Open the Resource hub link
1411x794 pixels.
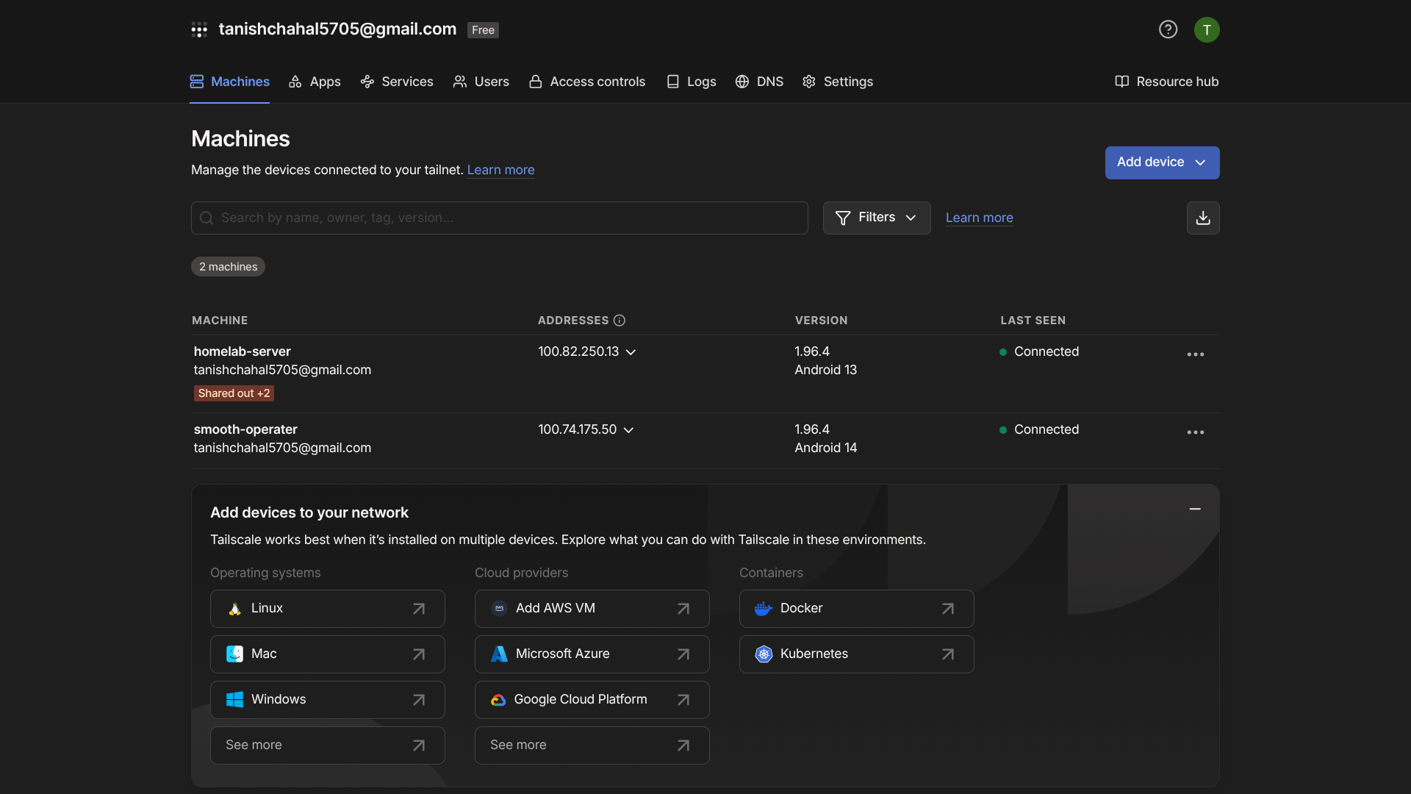tap(1166, 82)
